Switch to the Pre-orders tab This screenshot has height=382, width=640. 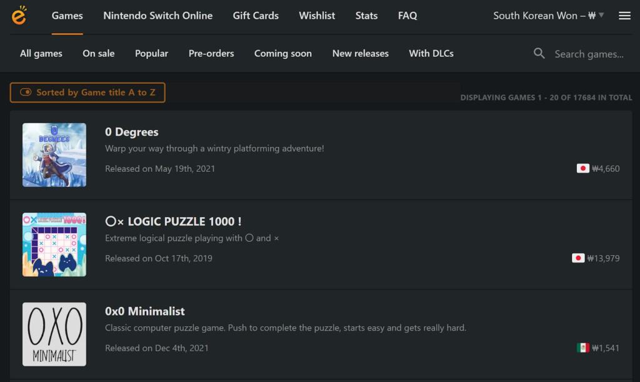click(x=211, y=54)
